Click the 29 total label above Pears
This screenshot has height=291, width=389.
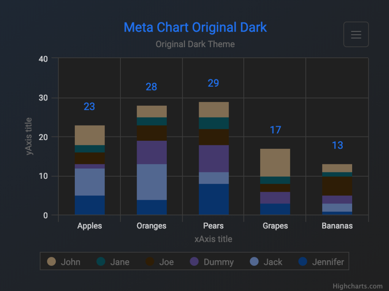(213, 83)
